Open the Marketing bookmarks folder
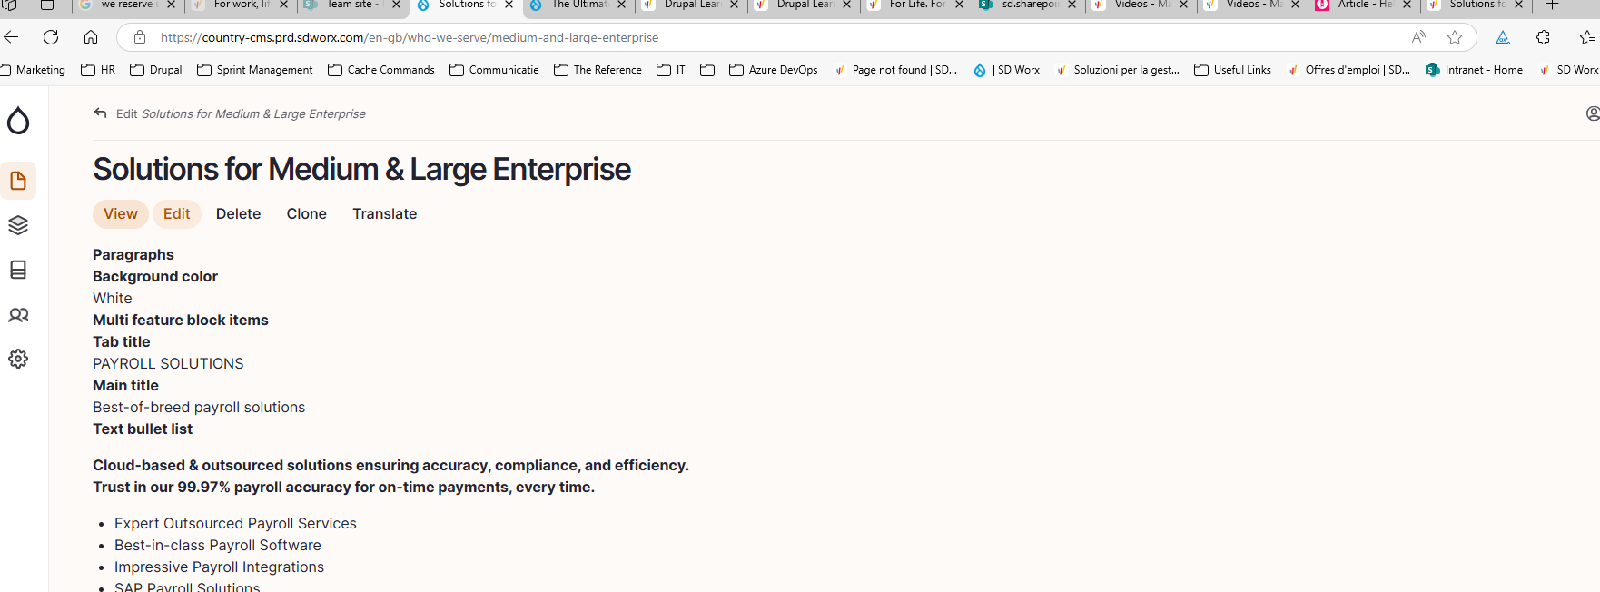Screen dimensions: 1600x592 click(x=34, y=70)
